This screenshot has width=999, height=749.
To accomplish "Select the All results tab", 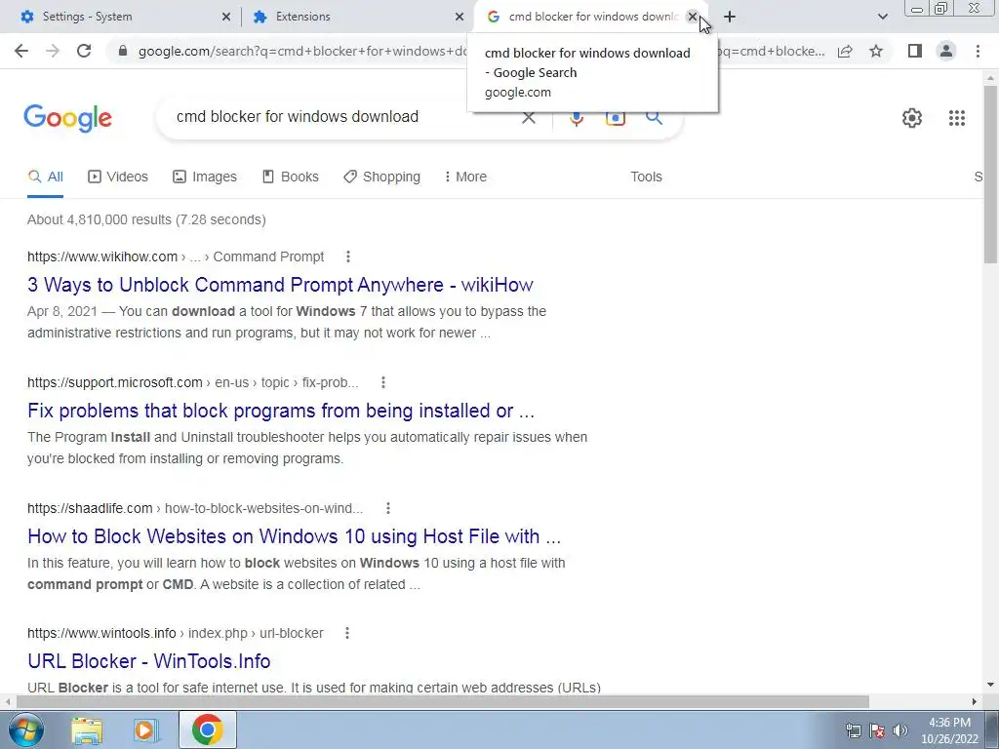I will click(45, 177).
